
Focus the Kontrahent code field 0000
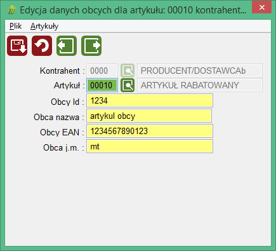(102, 71)
